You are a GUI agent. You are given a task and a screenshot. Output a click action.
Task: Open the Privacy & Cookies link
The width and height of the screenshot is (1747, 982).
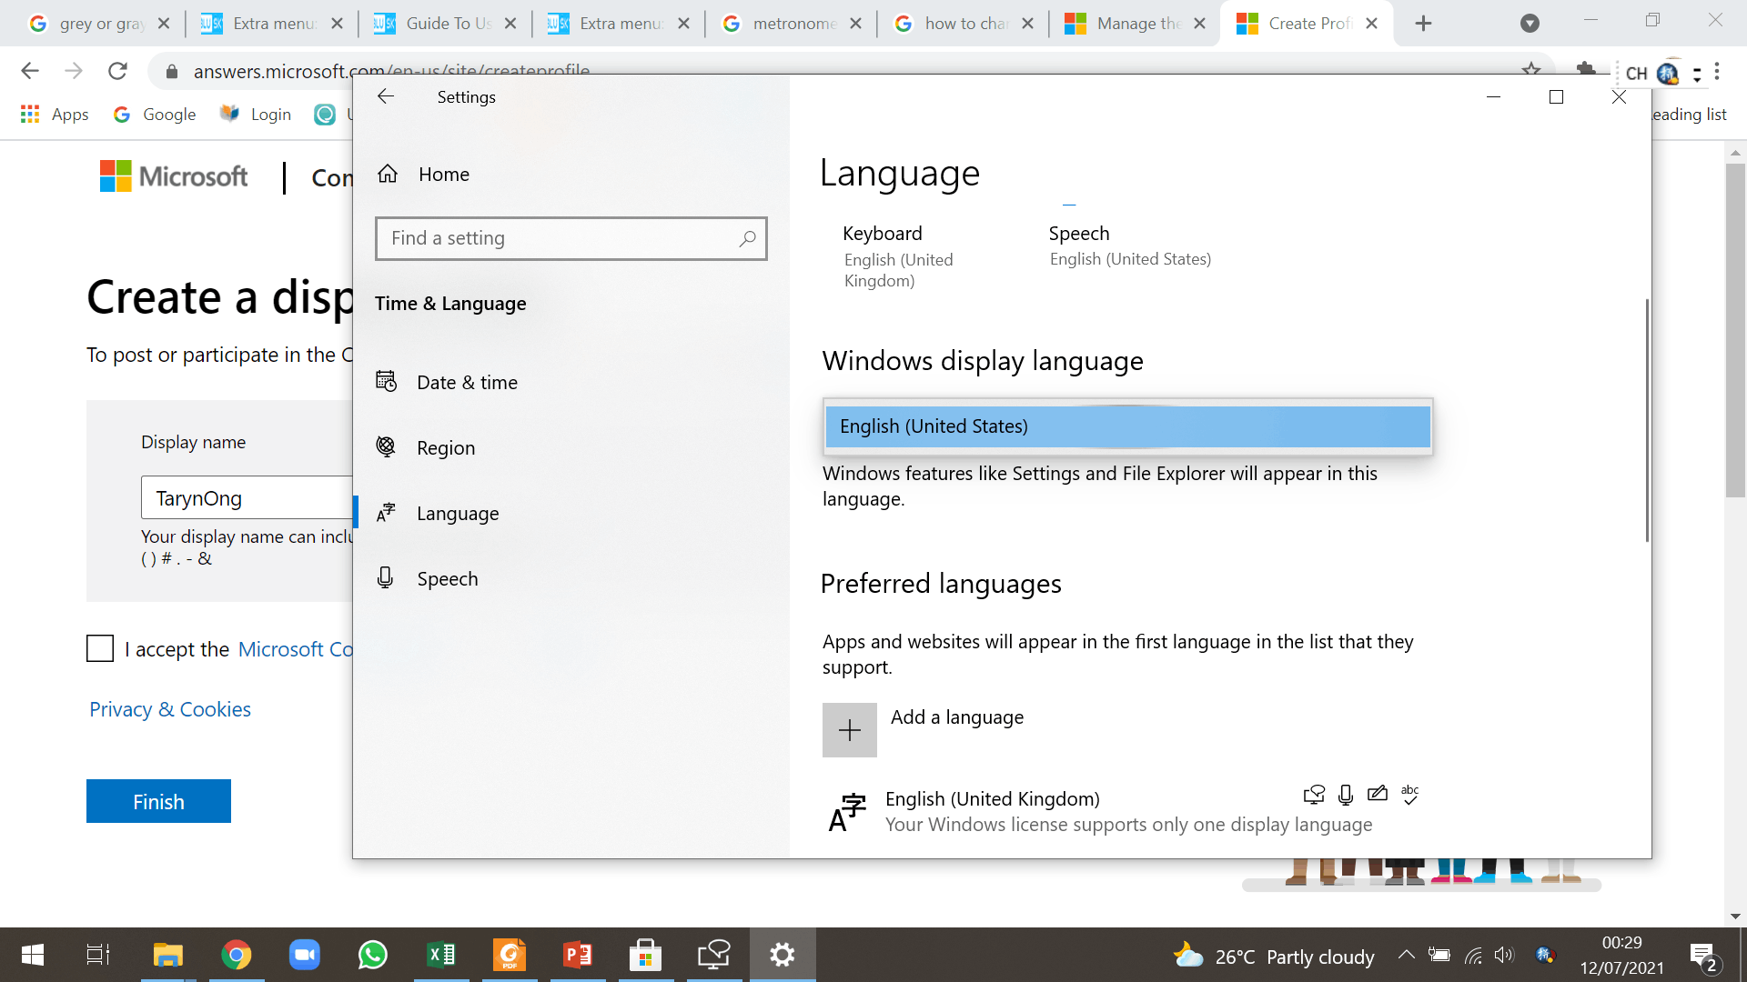[170, 709]
